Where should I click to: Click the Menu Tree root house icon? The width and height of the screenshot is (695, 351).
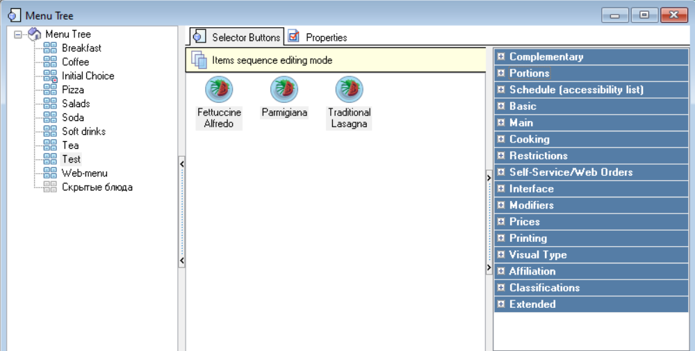(x=35, y=34)
